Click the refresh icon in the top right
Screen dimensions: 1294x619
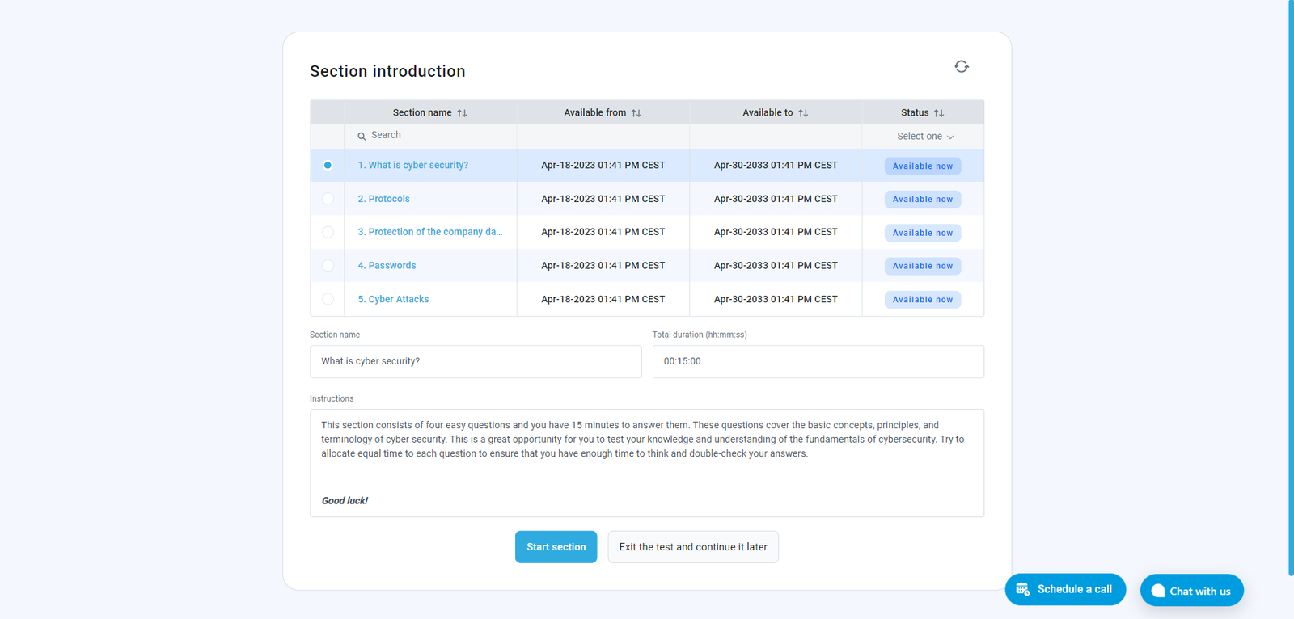(x=961, y=66)
